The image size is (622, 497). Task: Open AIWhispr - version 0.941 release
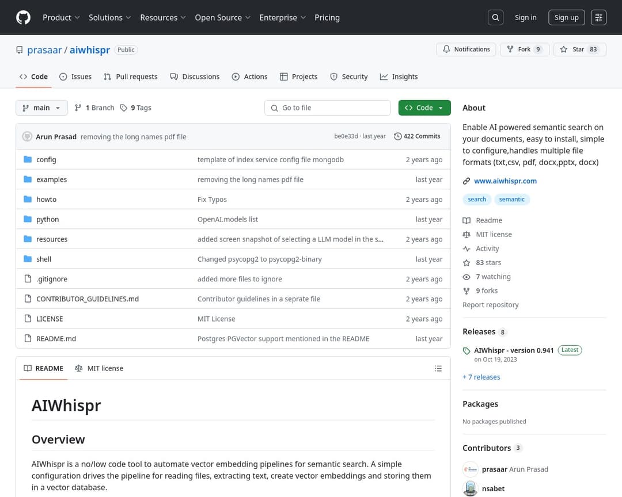coord(514,350)
